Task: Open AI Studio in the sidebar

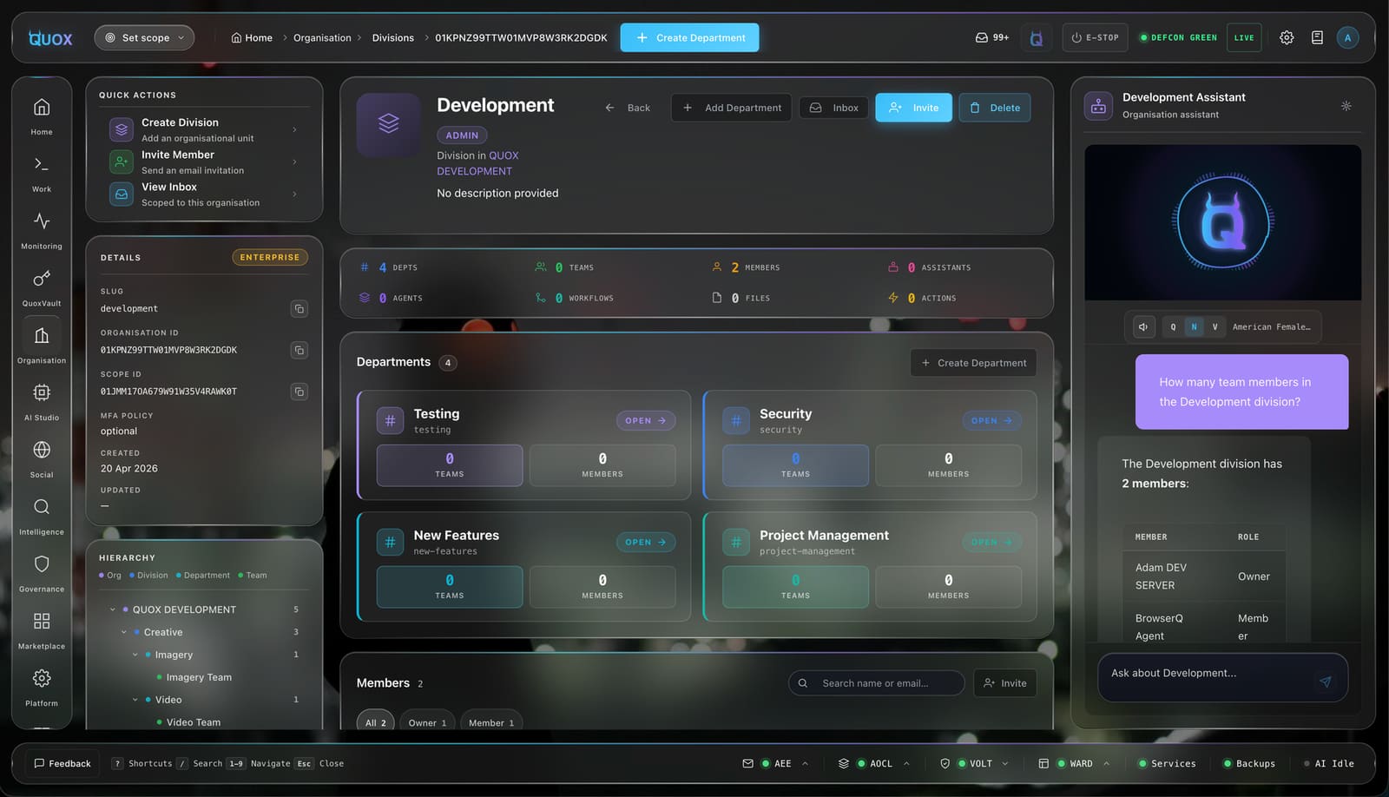Action: click(42, 403)
